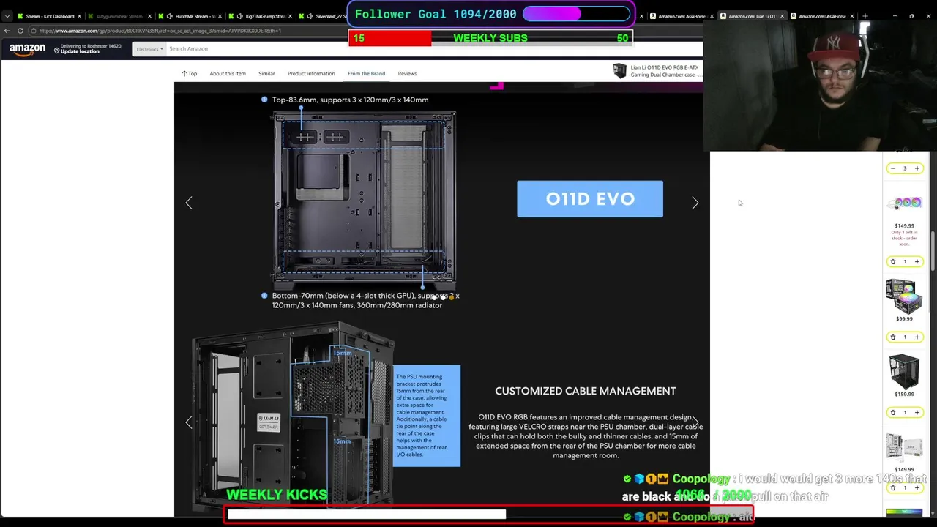Delete the $149.99 AIO cooler from cart
The width and height of the screenshot is (937, 527).
[892, 261]
